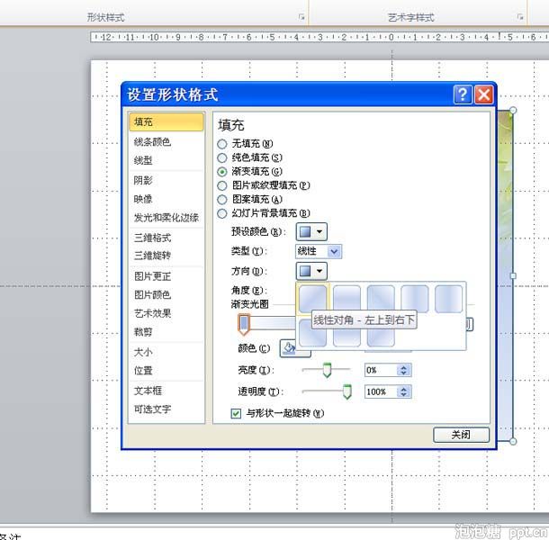The image size is (549, 540).
Task: Open the 预设颜色 preset colors dropdown
Action: (310, 232)
